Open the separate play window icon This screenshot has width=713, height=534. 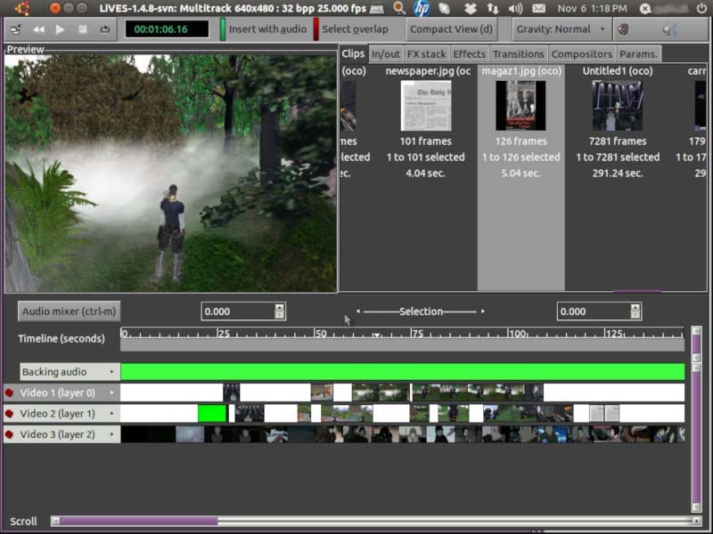tap(14, 28)
